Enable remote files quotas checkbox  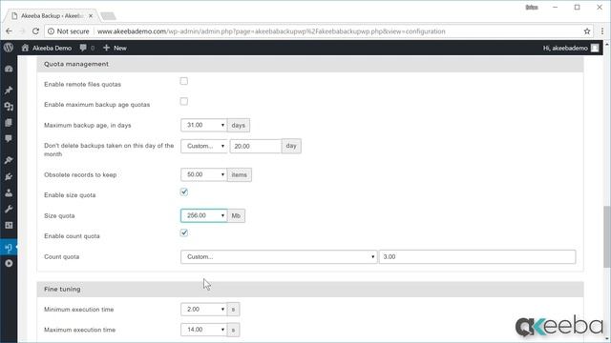point(184,81)
